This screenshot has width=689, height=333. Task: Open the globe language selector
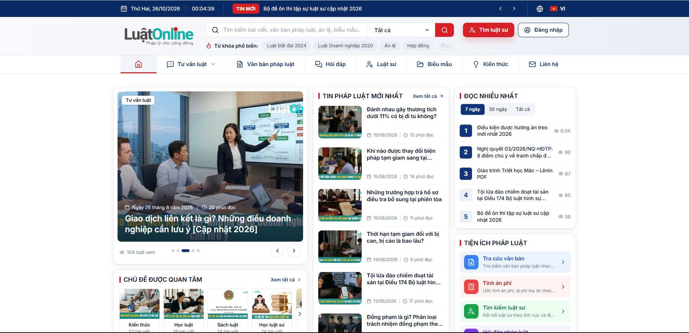point(540,9)
